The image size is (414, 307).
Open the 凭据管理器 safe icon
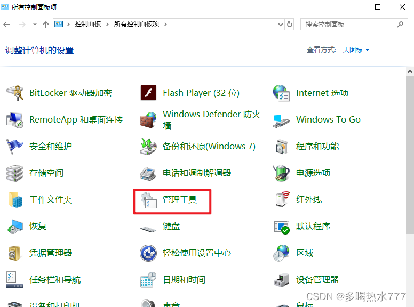click(x=14, y=253)
